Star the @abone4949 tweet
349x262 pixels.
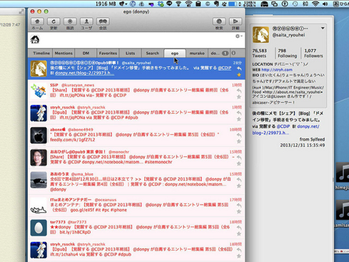[x=239, y=141]
